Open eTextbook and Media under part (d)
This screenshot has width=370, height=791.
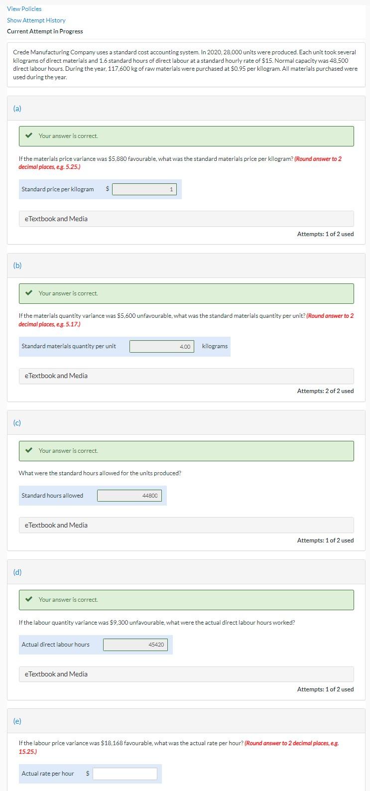[x=56, y=674]
